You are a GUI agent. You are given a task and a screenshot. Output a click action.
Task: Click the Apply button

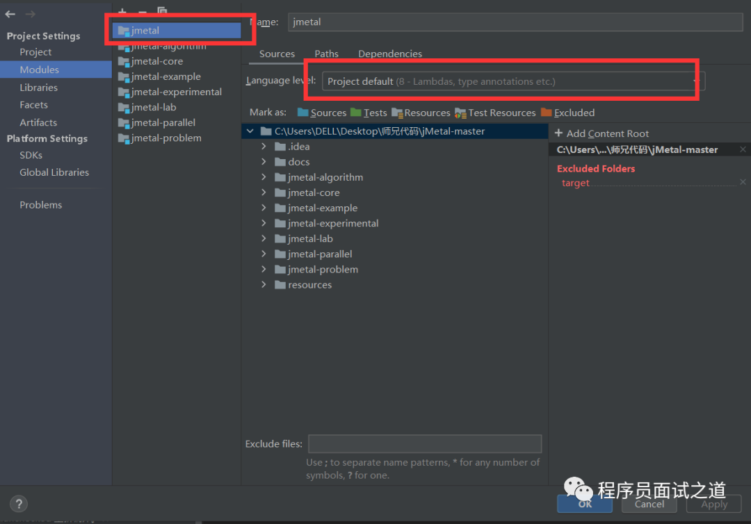[713, 504]
